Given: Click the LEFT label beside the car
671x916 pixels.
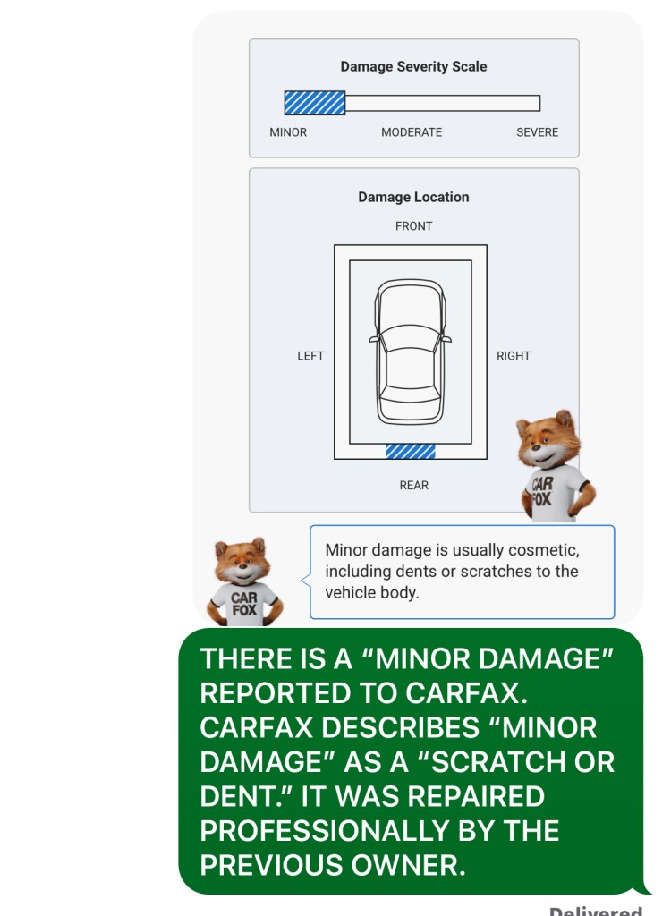Looking at the screenshot, I should tap(310, 356).
